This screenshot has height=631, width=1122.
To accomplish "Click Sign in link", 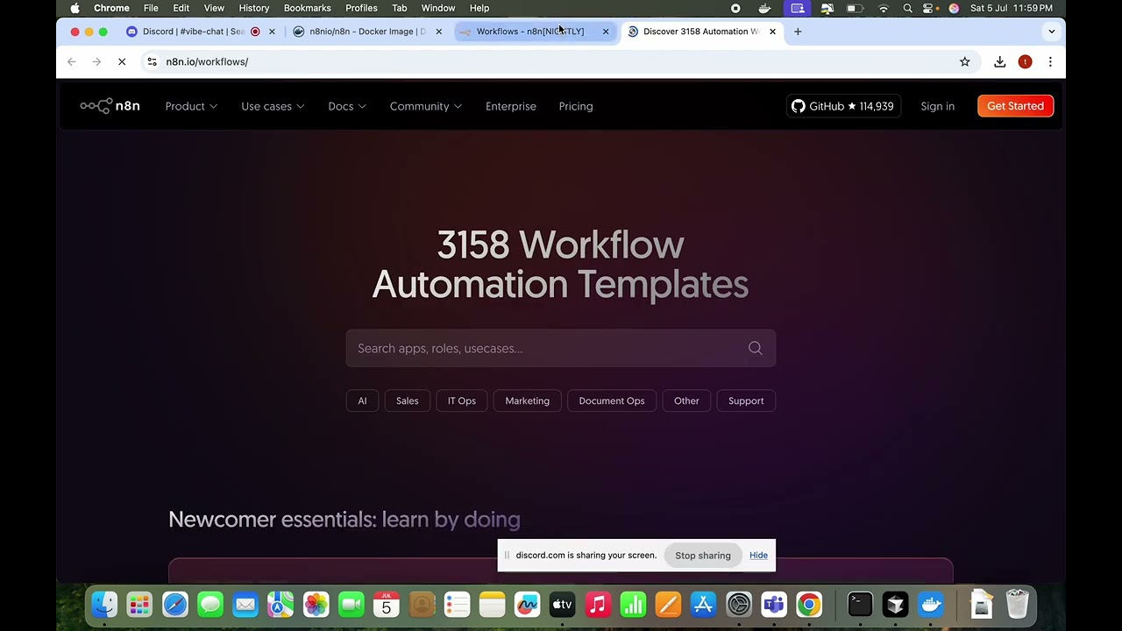I will coord(937,106).
